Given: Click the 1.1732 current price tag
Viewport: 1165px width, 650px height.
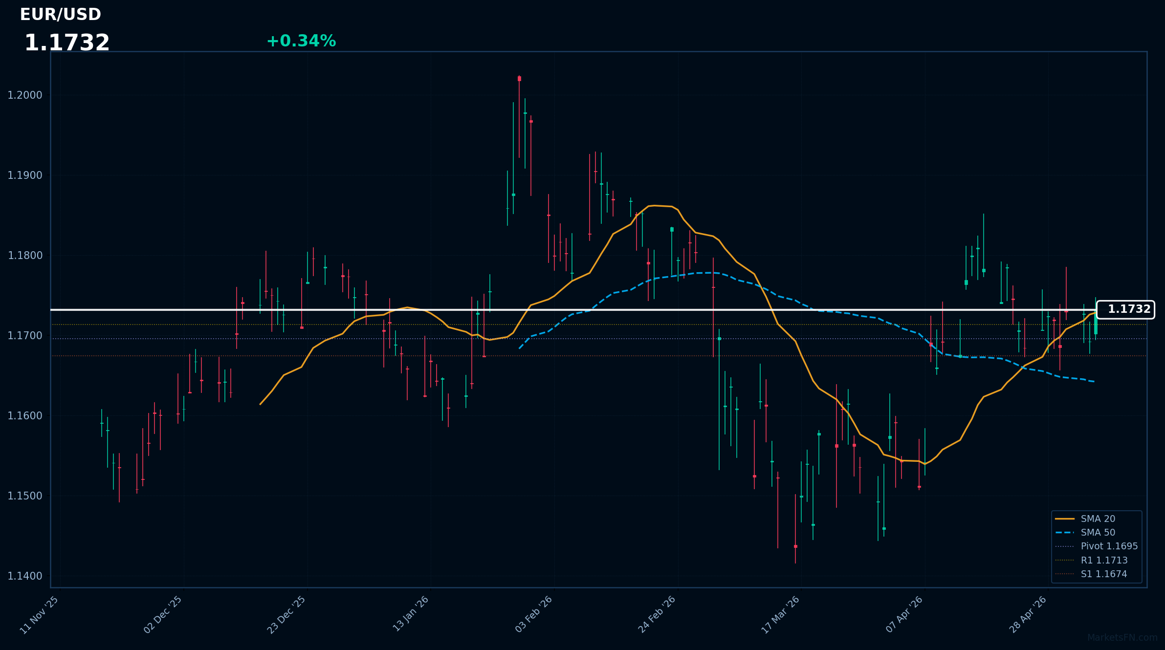Looking at the screenshot, I should click(1125, 309).
